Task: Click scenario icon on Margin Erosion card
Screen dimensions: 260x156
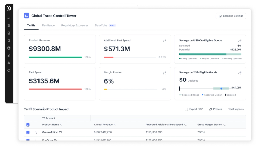Action: [x=164, y=73]
